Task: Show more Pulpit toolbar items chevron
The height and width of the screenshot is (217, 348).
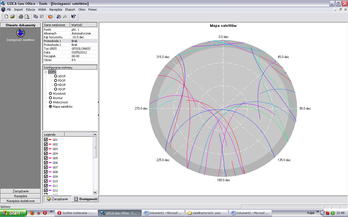Action: coord(317,212)
